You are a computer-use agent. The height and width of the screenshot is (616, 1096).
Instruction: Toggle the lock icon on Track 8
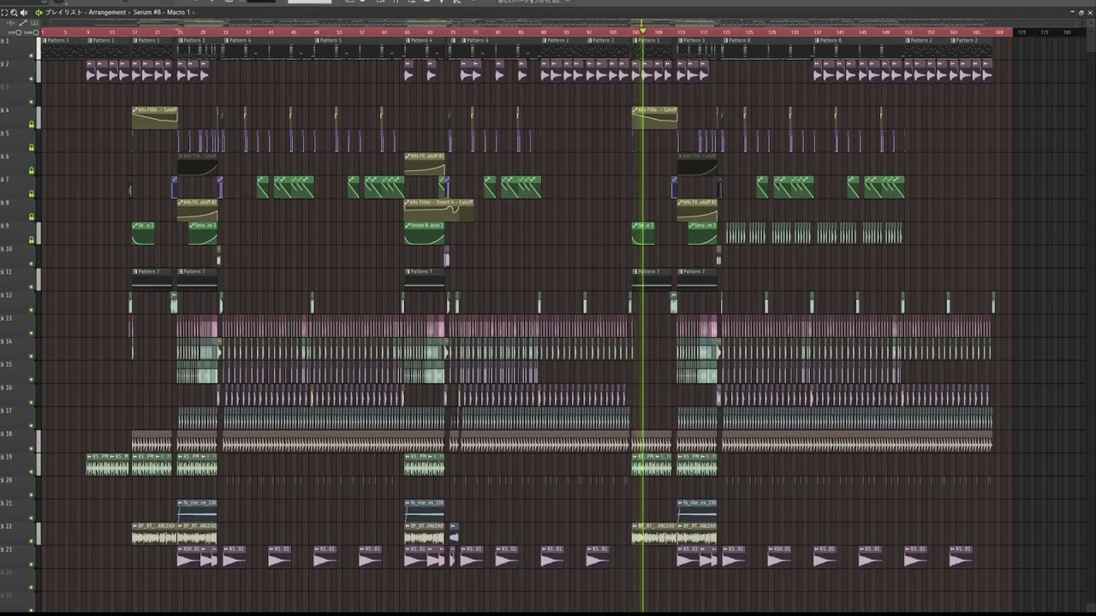[32, 217]
